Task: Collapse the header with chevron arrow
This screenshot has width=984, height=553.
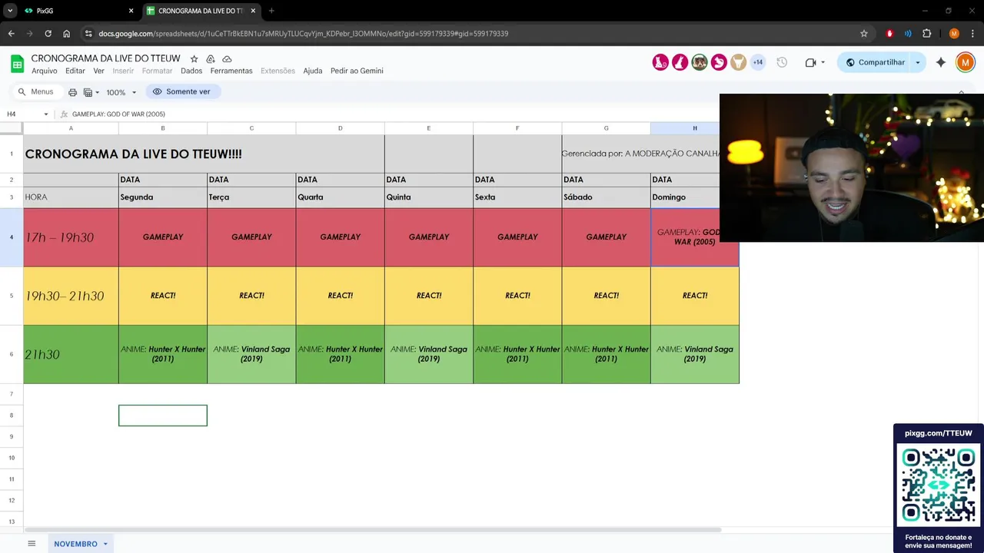Action: (x=961, y=92)
